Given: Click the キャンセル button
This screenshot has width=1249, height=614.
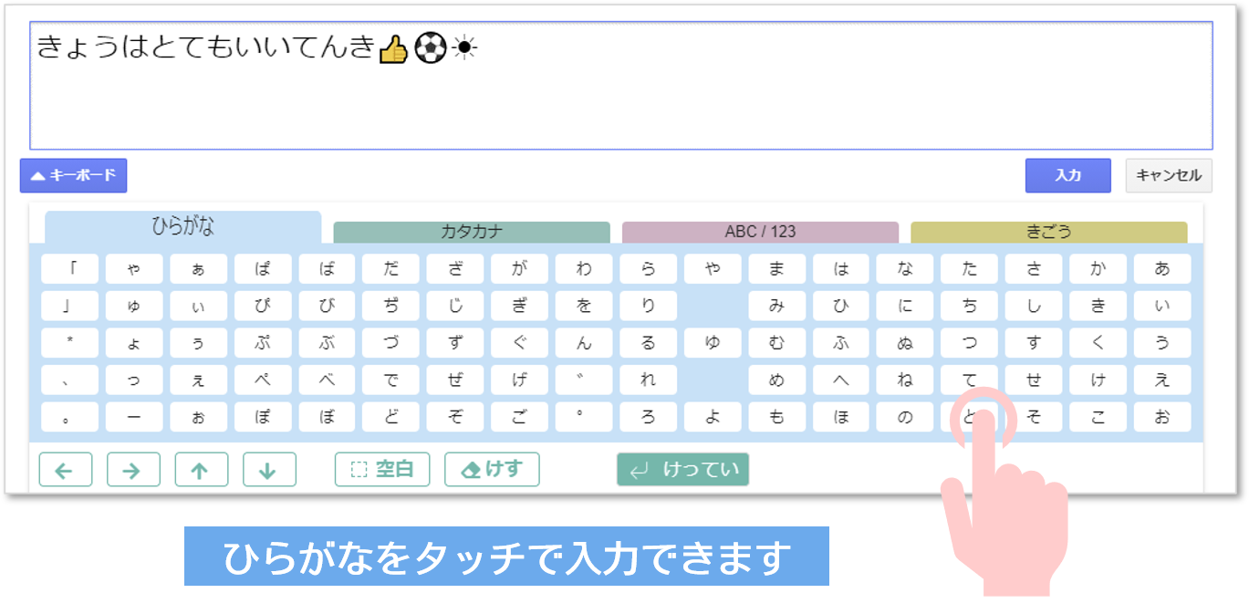Looking at the screenshot, I should coord(1168,175).
